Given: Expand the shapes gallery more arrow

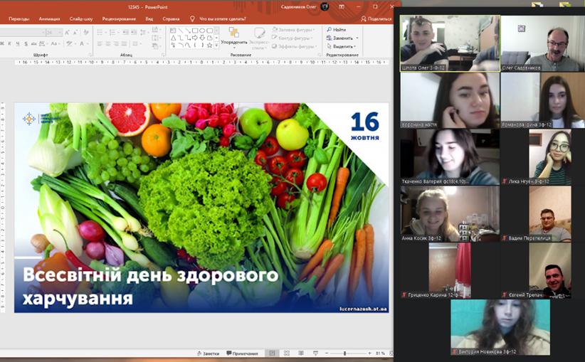Looking at the screenshot, I should click(x=216, y=46).
